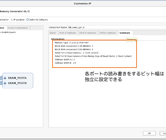Click the Memory Type summary line
This screenshot has width=166, height=140.
[72, 43]
